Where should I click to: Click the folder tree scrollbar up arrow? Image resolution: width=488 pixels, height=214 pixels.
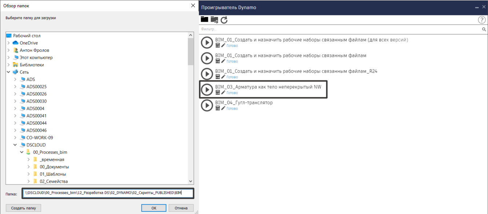point(191,35)
